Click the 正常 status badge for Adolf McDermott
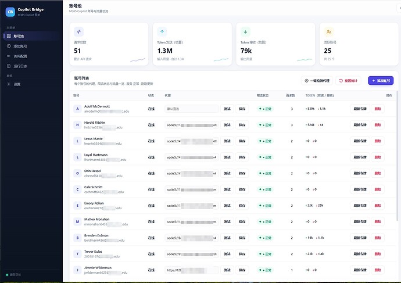The height and width of the screenshot is (283, 401). pyautogui.click(x=265, y=109)
